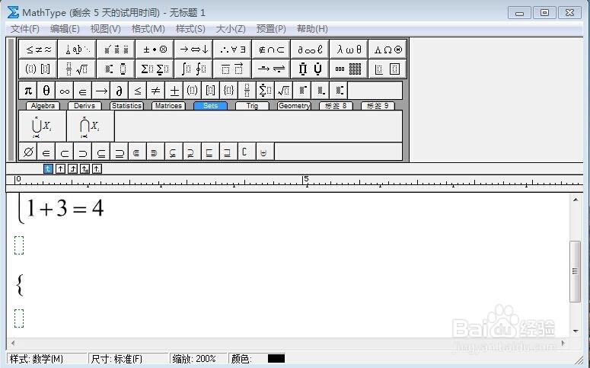Click the 缩放: 200% zoom status
The height and width of the screenshot is (368, 590).
click(198, 359)
